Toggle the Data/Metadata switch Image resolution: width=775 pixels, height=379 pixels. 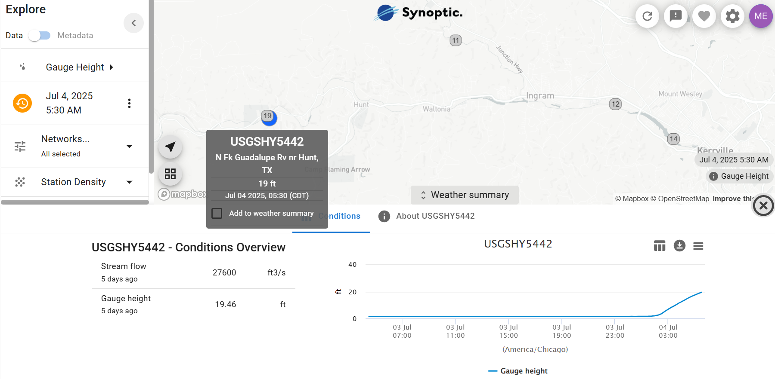pyautogui.click(x=40, y=36)
